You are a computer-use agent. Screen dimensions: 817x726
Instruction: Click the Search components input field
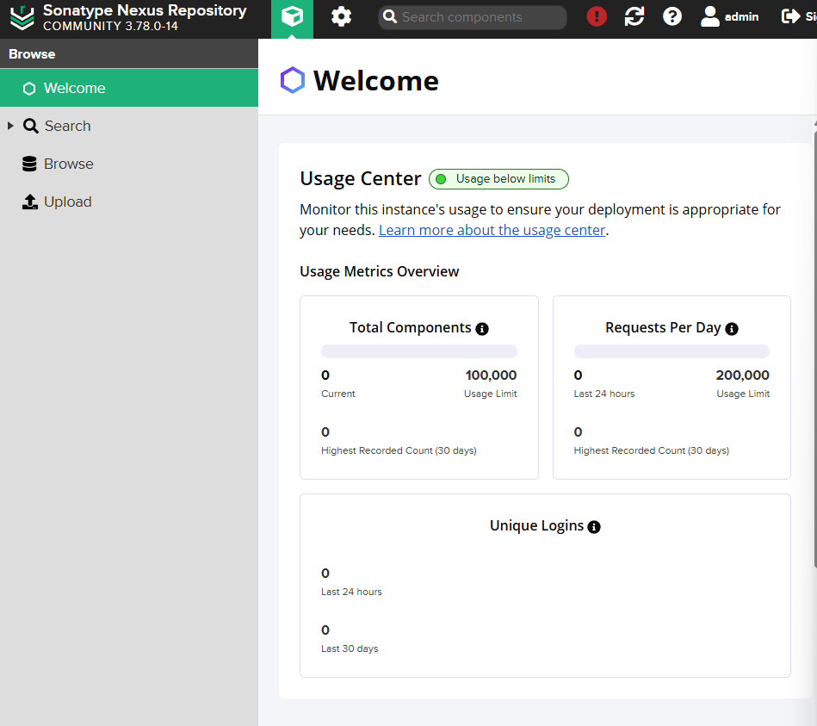472,17
